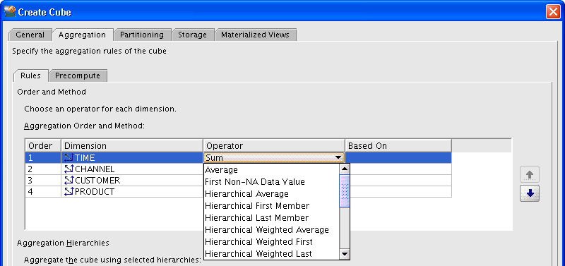565x266 pixels.
Task: Click the Create Cube title bar icon
Action: (10, 11)
